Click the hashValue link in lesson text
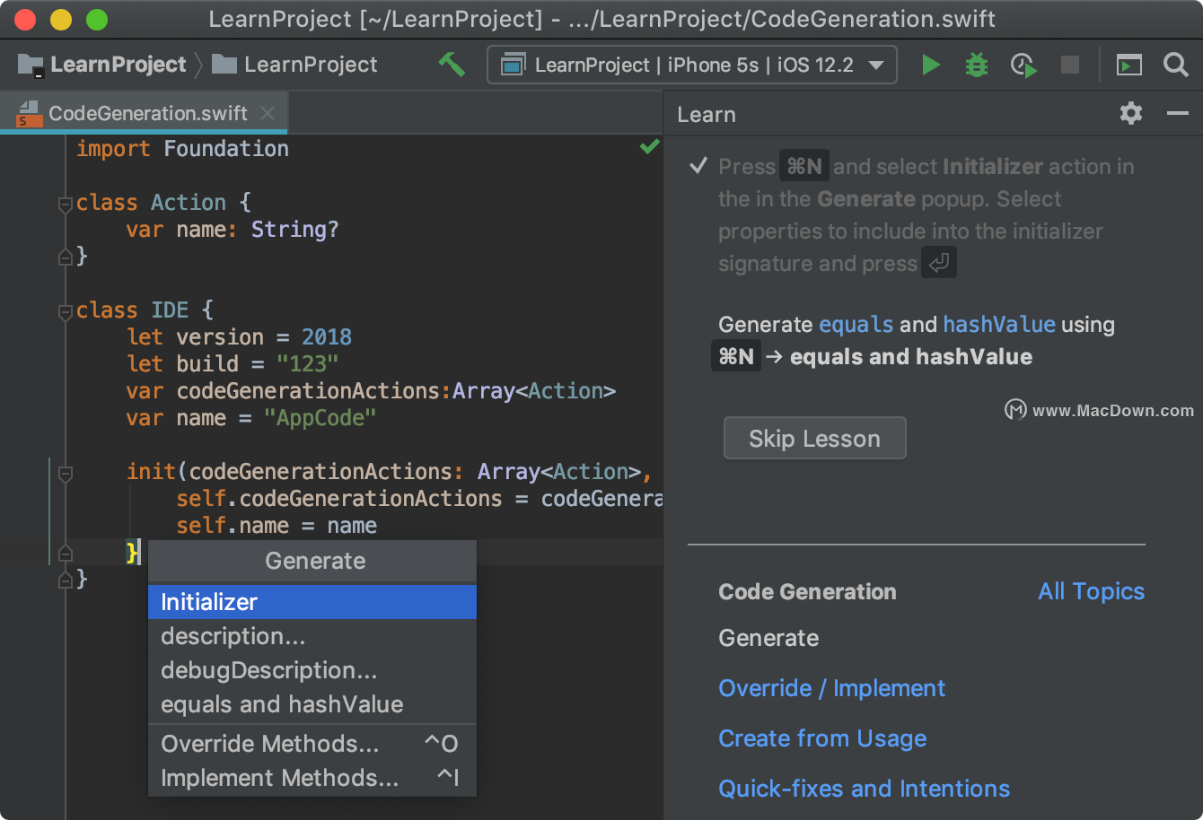1203x820 pixels. (999, 325)
